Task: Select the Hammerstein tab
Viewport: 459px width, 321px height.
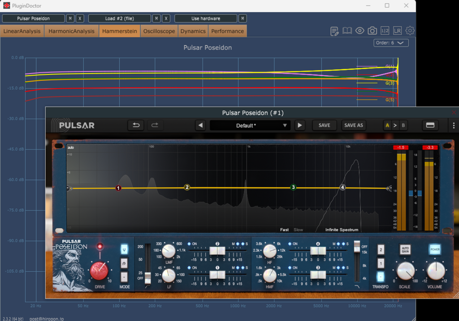Action: coord(119,31)
